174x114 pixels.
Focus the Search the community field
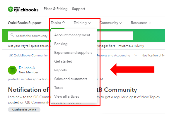tap(71, 36)
